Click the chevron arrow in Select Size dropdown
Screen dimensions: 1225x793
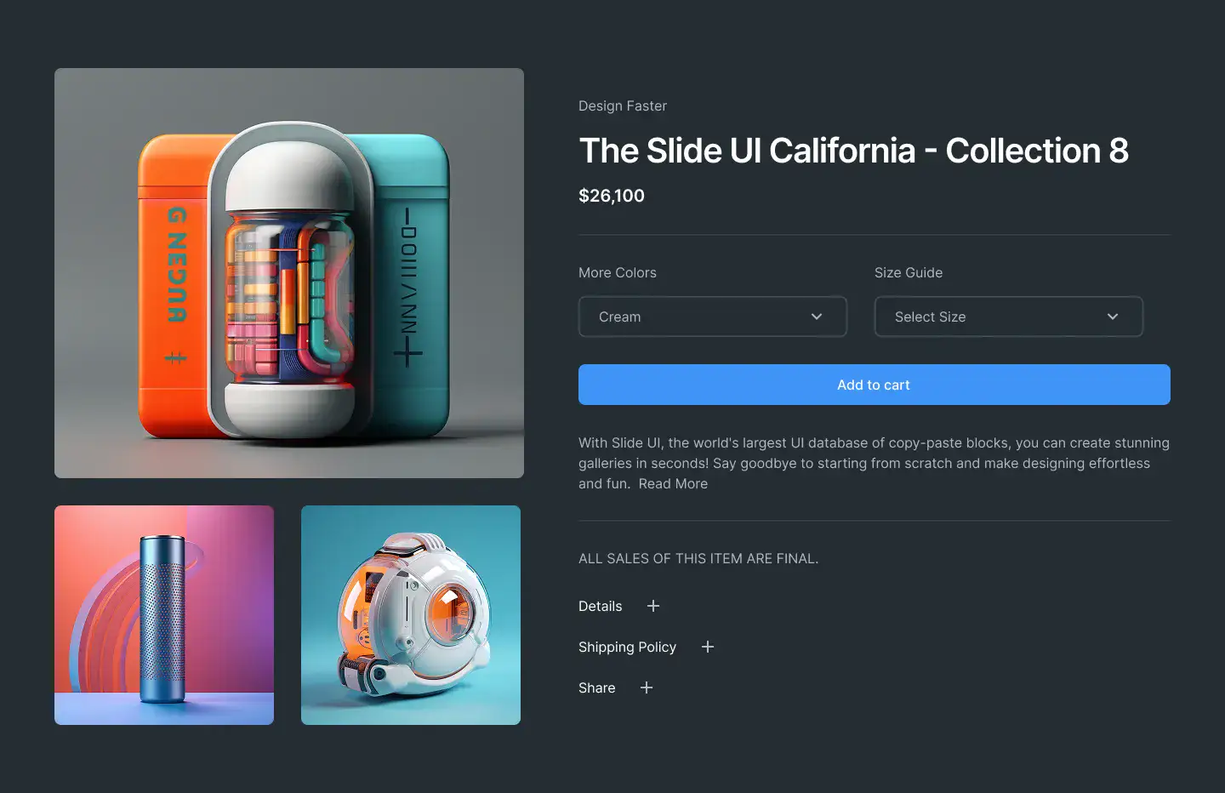click(1113, 317)
